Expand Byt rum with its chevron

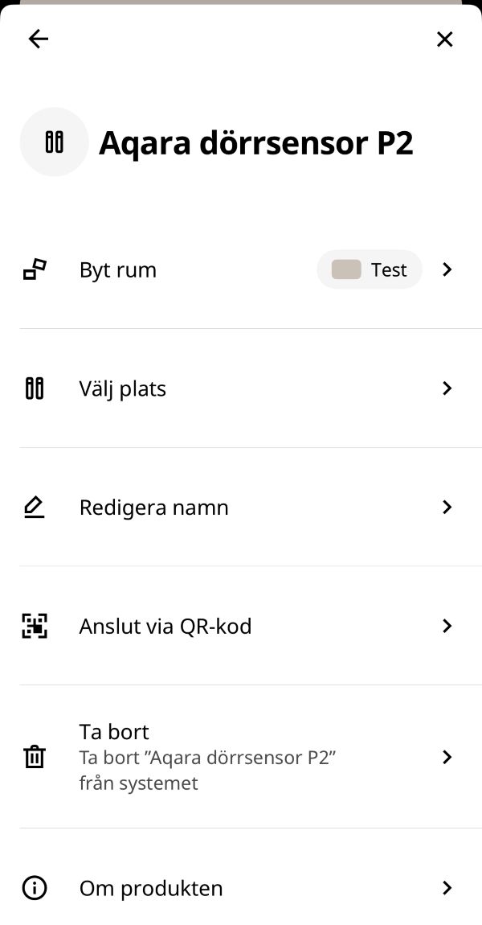447,269
